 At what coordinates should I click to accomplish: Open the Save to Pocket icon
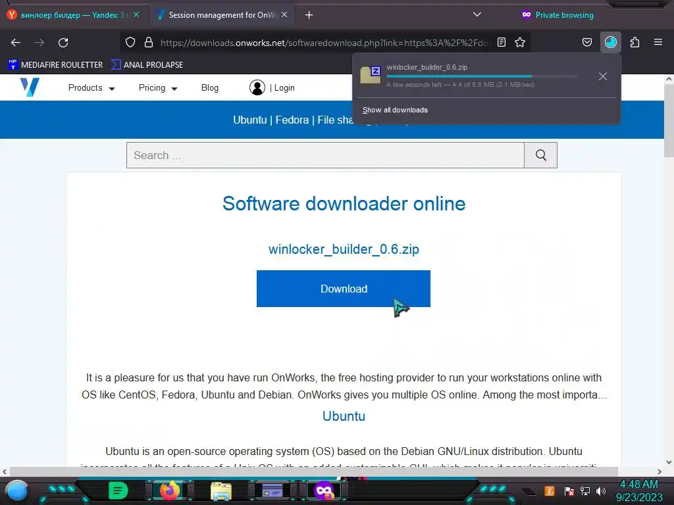(x=586, y=42)
